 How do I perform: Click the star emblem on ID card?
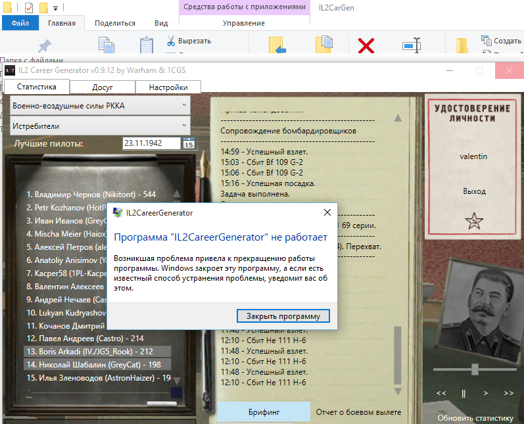[x=474, y=221]
